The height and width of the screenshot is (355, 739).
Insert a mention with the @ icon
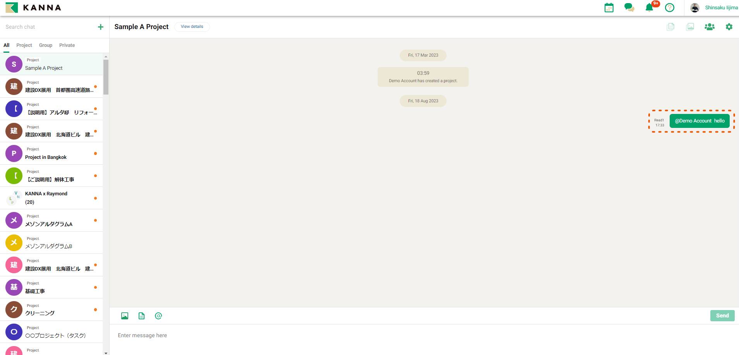tap(158, 316)
